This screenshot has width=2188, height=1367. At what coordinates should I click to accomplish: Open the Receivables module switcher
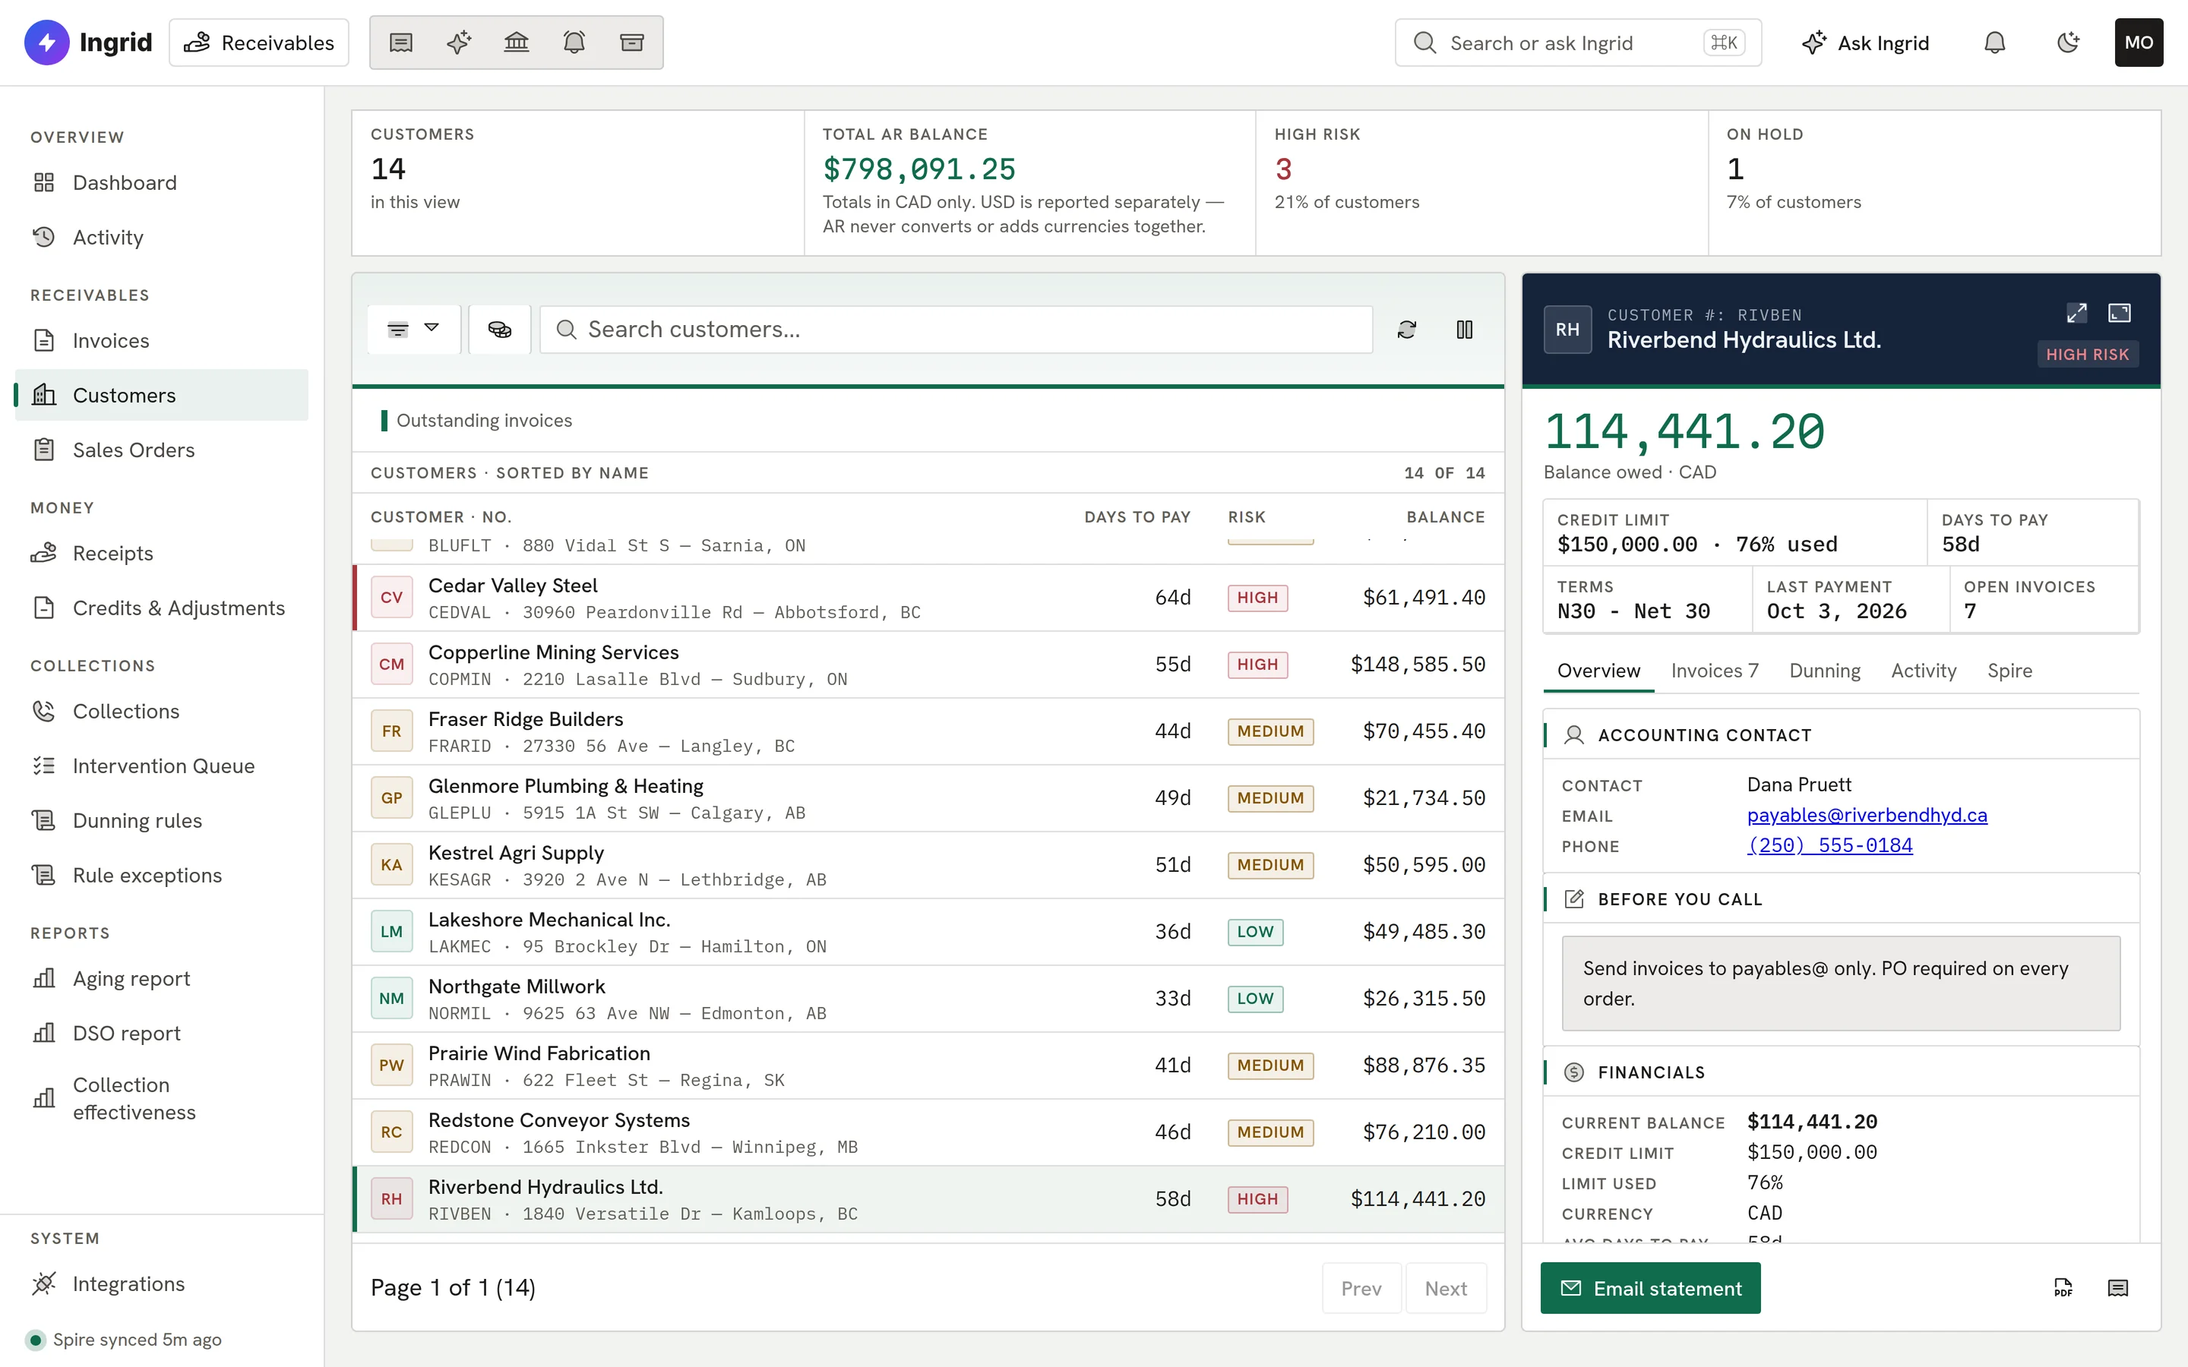coord(258,43)
